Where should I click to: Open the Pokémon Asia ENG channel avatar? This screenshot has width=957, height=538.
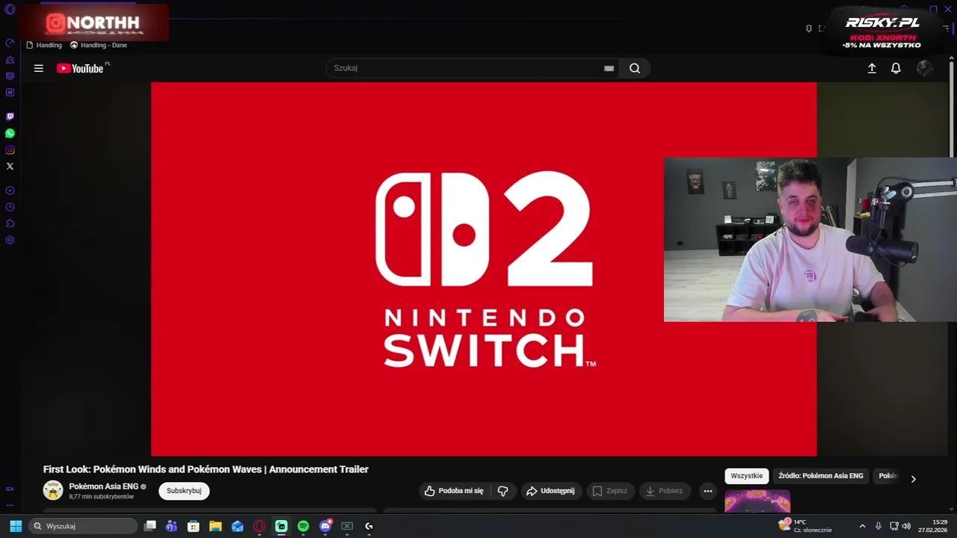(x=53, y=490)
